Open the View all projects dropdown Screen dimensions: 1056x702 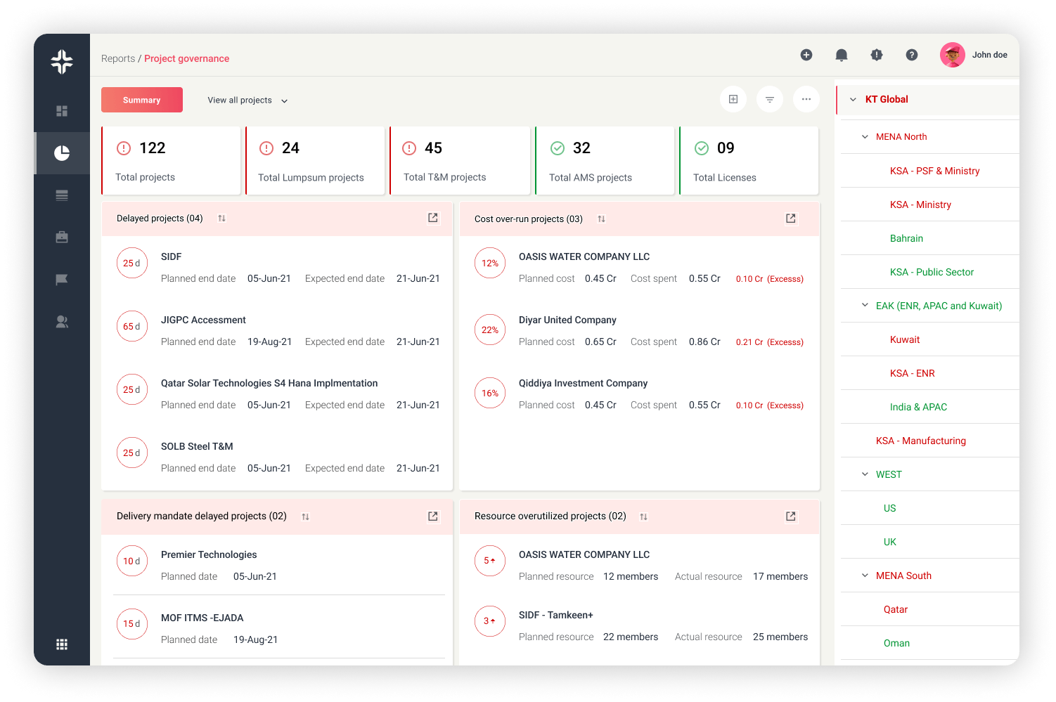coord(245,100)
